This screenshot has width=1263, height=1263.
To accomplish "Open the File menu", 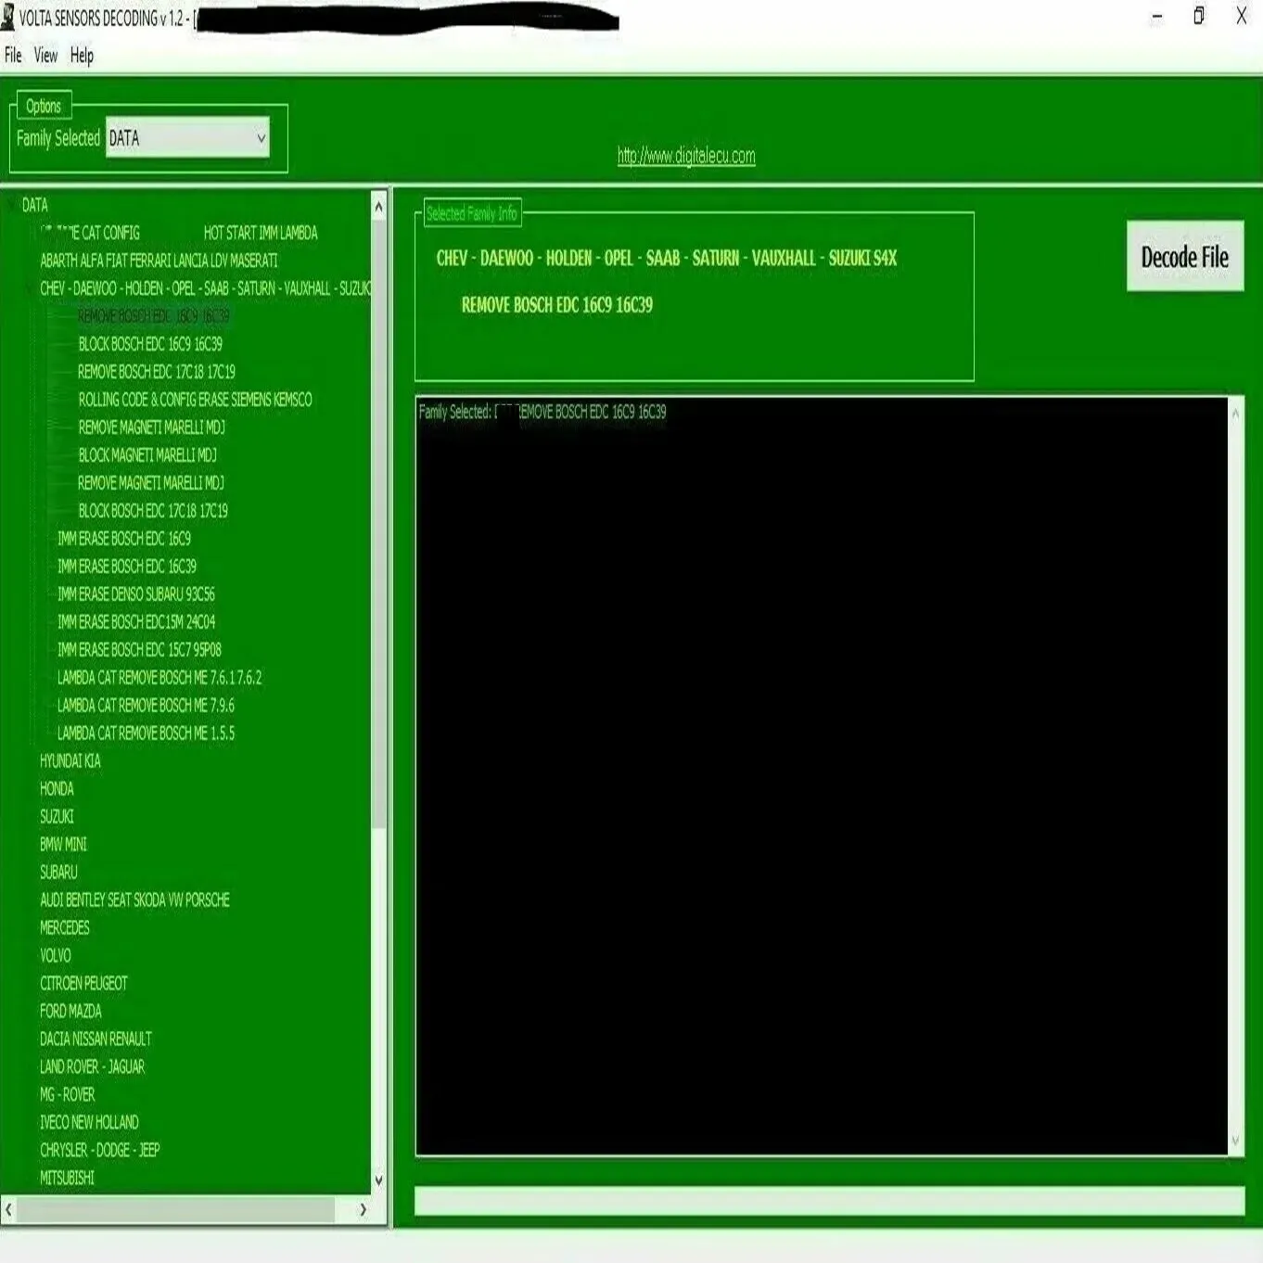I will tap(13, 56).
